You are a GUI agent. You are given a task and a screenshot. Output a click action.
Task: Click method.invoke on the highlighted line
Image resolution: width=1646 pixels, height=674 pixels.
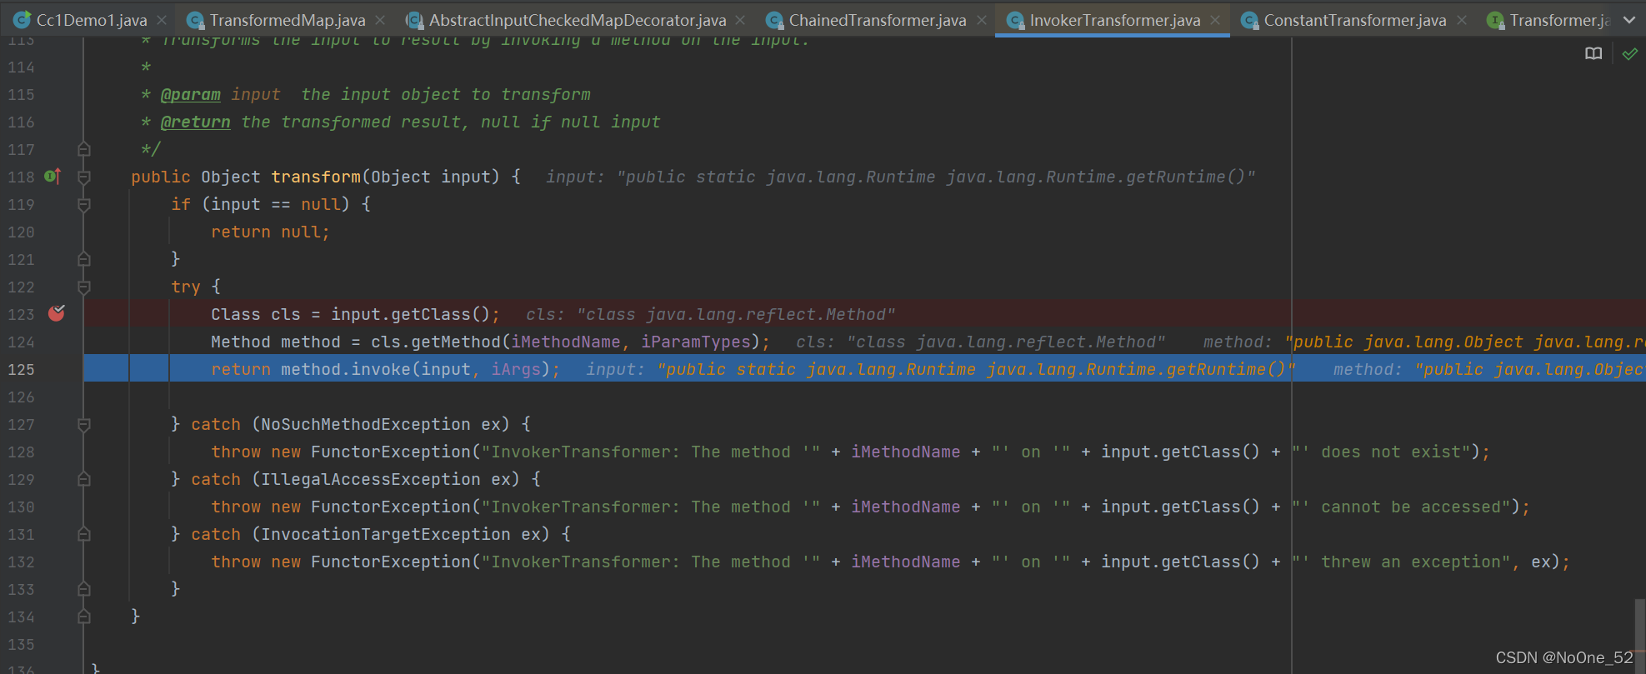346,369
